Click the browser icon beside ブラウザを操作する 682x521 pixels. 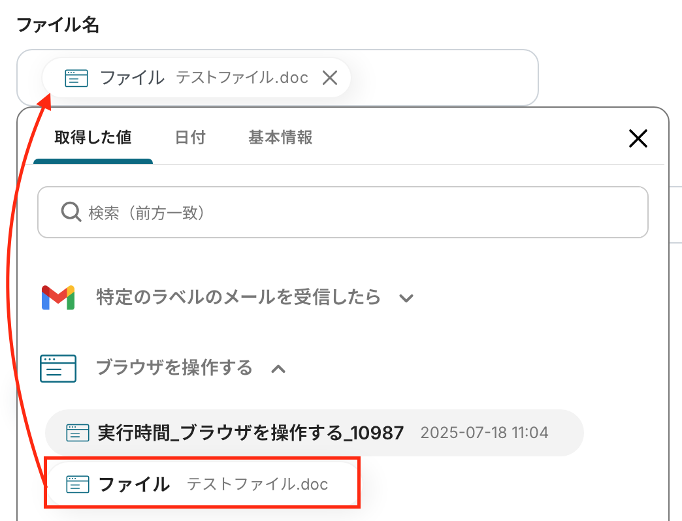click(57, 368)
